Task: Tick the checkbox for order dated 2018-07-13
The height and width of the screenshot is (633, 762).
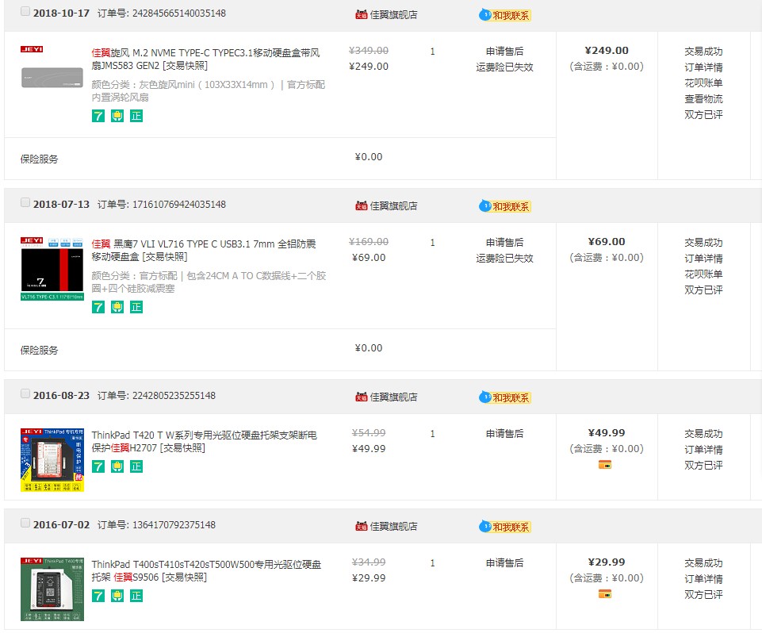Action: click(25, 202)
